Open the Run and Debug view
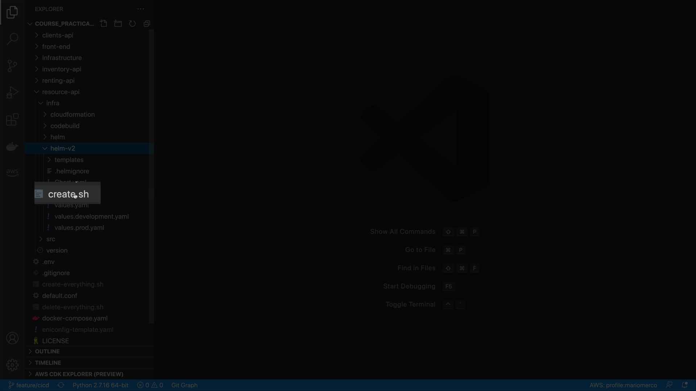This screenshot has height=391, width=696. click(x=12, y=93)
